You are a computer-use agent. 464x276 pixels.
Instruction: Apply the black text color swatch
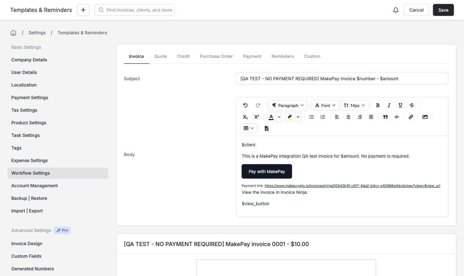click(271, 117)
